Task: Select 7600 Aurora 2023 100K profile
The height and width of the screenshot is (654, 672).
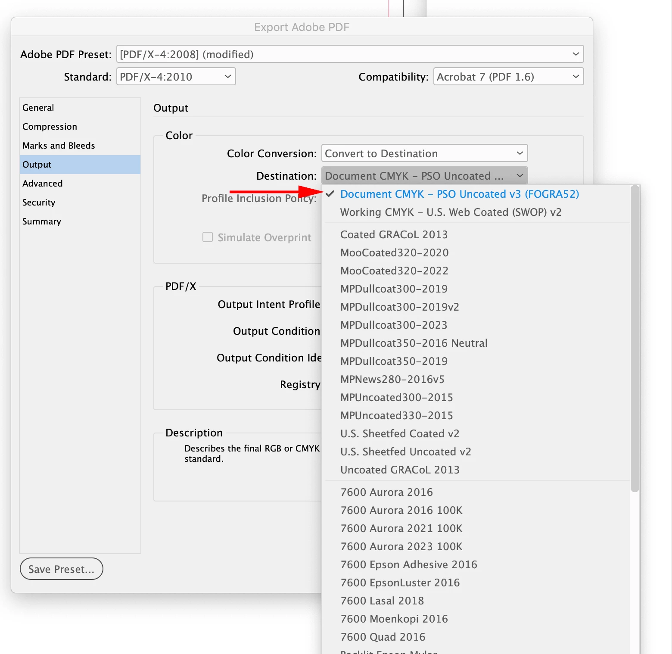Action: tap(476, 547)
